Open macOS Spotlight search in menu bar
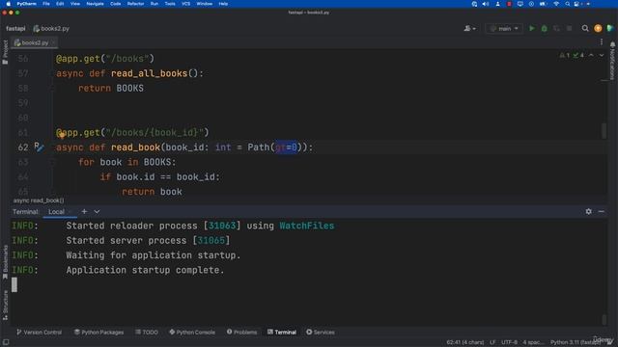The width and height of the screenshot is (618, 347). [x=567, y=4]
